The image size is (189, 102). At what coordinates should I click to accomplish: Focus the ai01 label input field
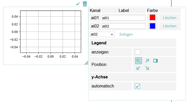124,18
